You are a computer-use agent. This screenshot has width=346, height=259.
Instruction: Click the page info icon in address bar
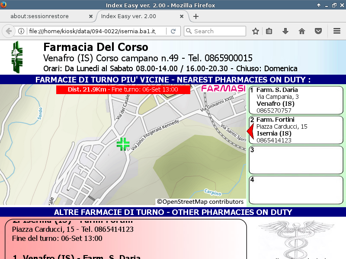21,31
